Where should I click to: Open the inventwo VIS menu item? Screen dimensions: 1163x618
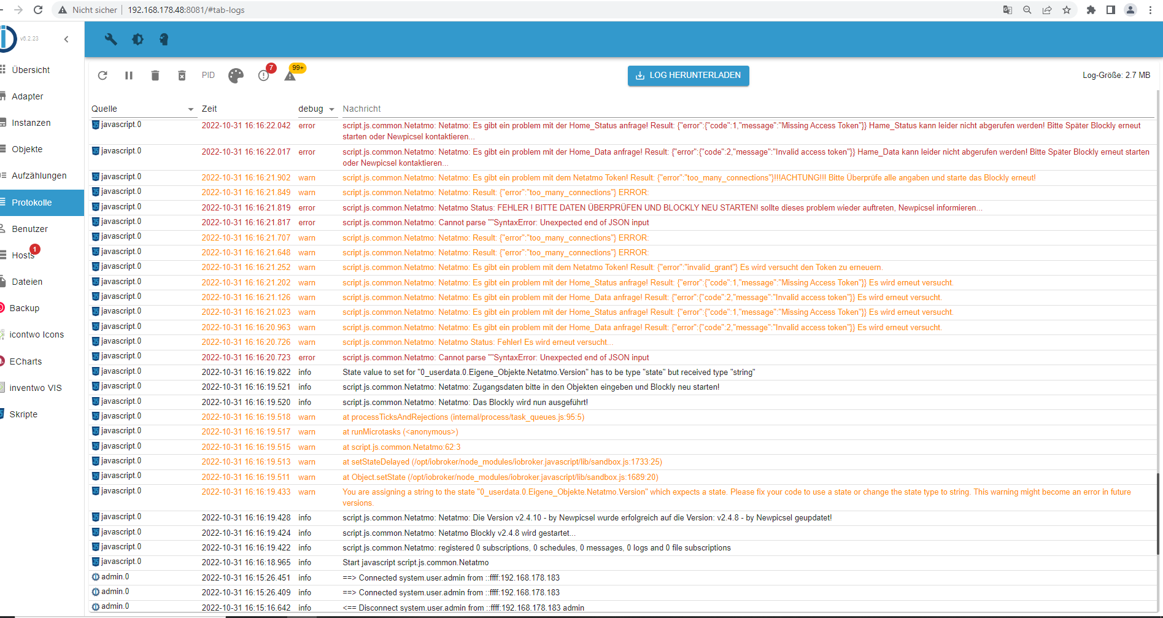(41, 388)
